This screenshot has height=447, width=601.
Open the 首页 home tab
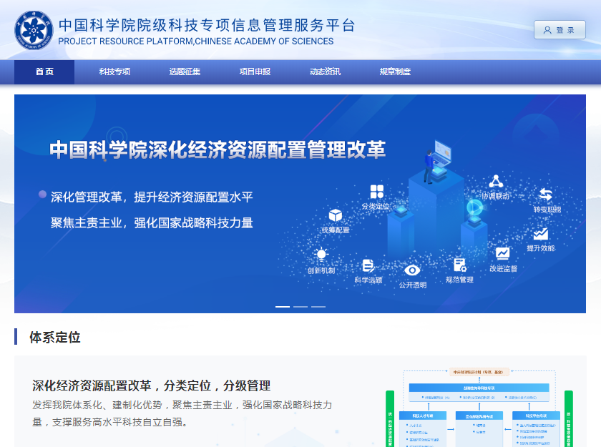click(44, 72)
